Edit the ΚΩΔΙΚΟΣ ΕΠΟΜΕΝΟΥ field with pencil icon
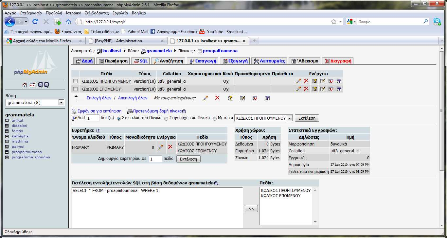This screenshot has height=238, width=447. 298,89
